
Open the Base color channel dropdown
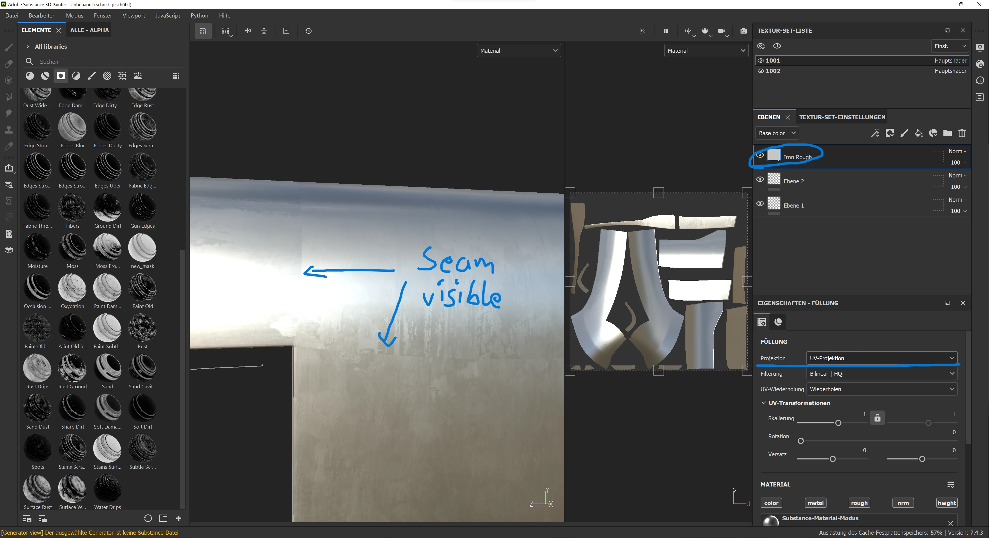click(777, 133)
